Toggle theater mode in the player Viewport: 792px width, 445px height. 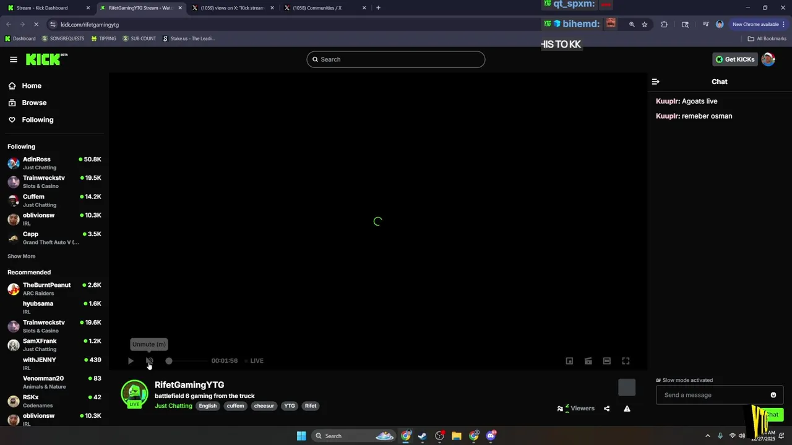pyautogui.click(x=607, y=361)
